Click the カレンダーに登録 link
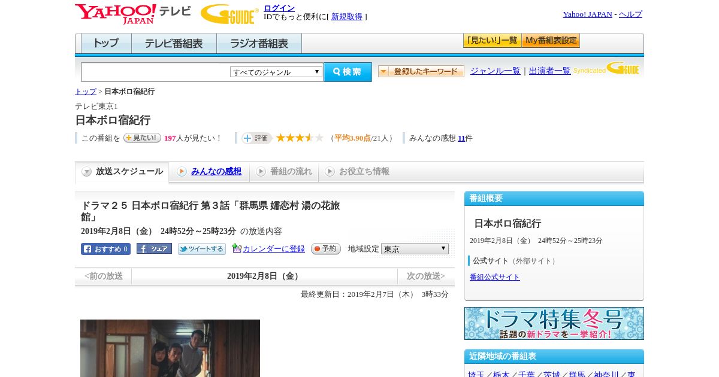Screen dimensions: 719x377 [x=274, y=249]
